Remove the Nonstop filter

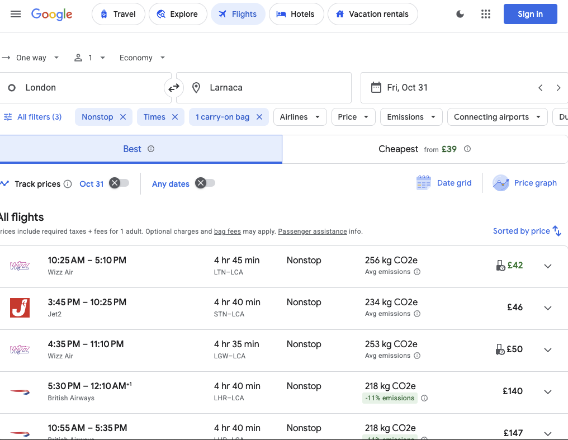(123, 117)
